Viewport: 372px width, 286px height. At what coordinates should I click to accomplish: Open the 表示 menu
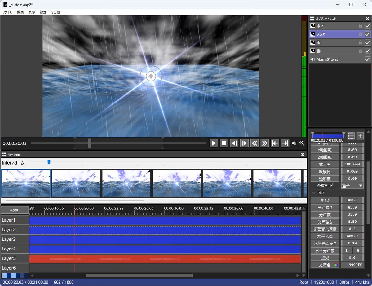click(32, 12)
